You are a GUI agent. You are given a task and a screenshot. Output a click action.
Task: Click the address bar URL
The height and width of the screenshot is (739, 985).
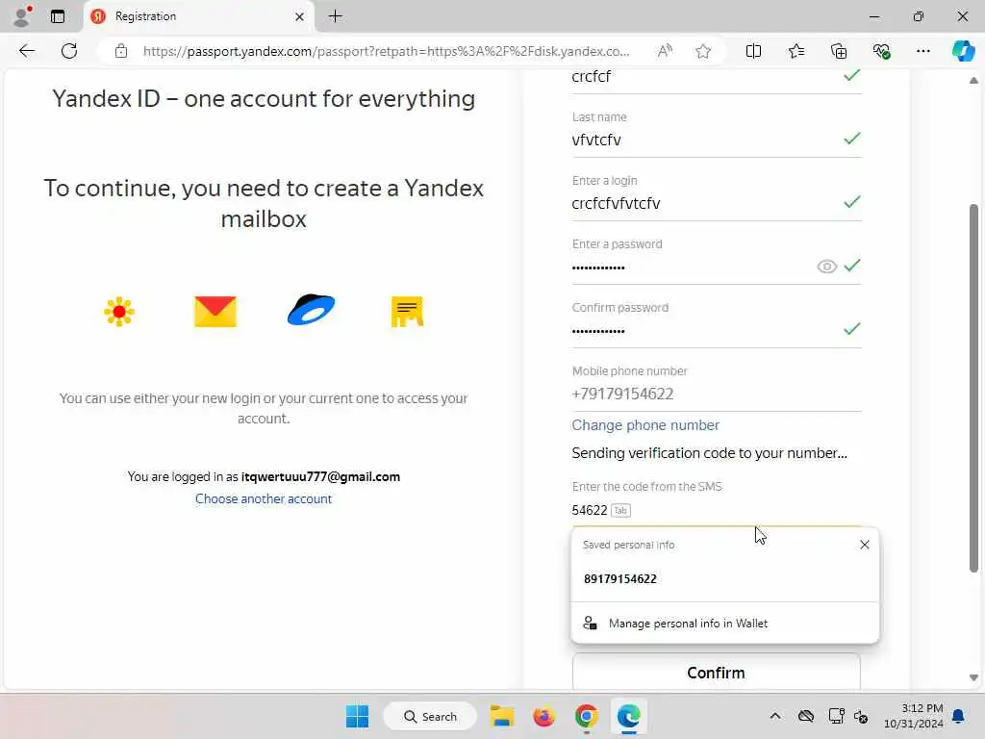pos(386,51)
